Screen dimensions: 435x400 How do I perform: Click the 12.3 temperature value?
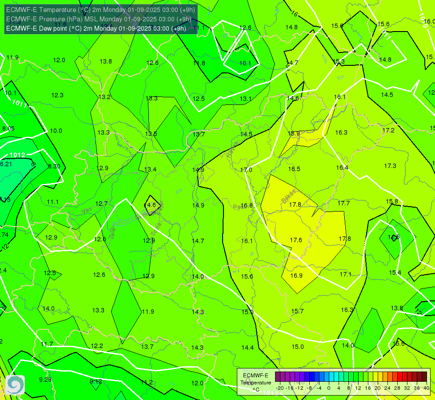click(57, 95)
